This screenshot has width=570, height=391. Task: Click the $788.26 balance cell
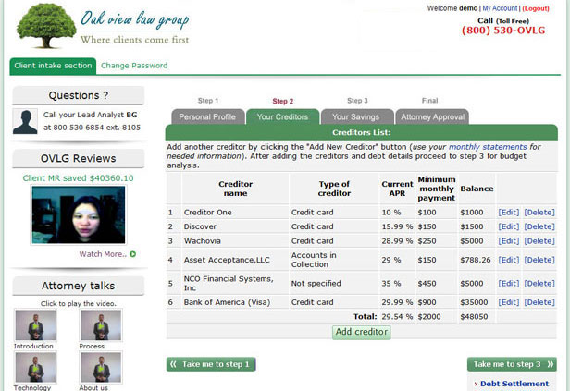[x=476, y=260]
